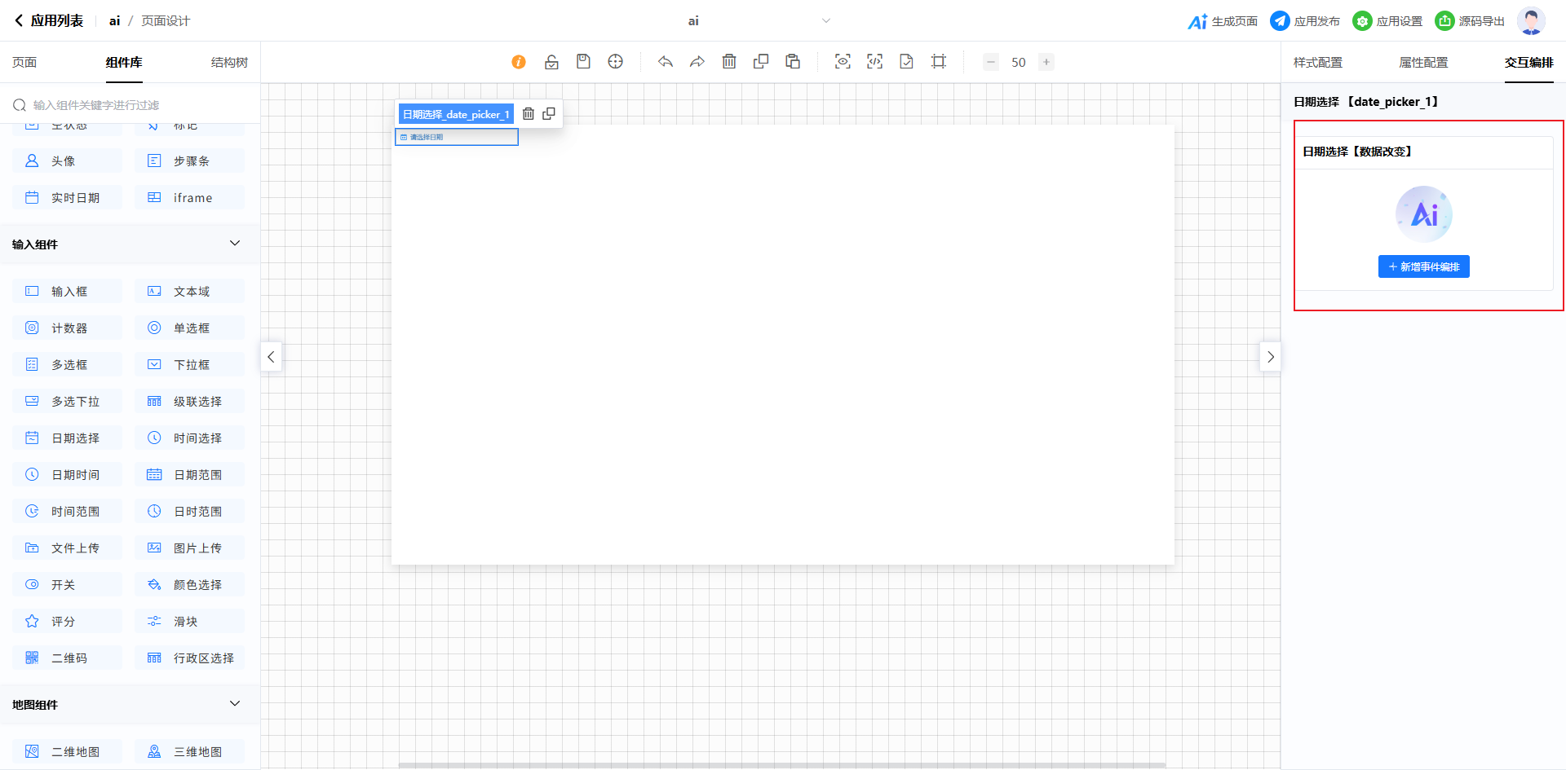The image size is (1566, 770).
Task: Collapse the 输入组件 section
Action: tap(235, 244)
